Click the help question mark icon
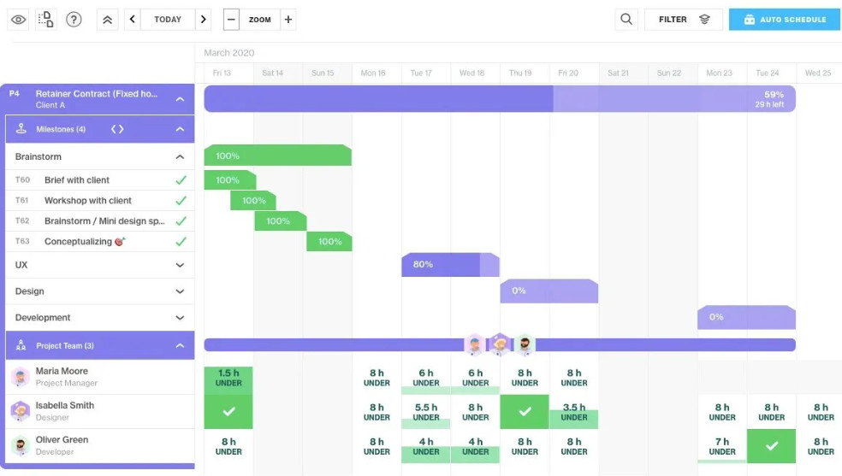The image size is (842, 476). [74, 20]
